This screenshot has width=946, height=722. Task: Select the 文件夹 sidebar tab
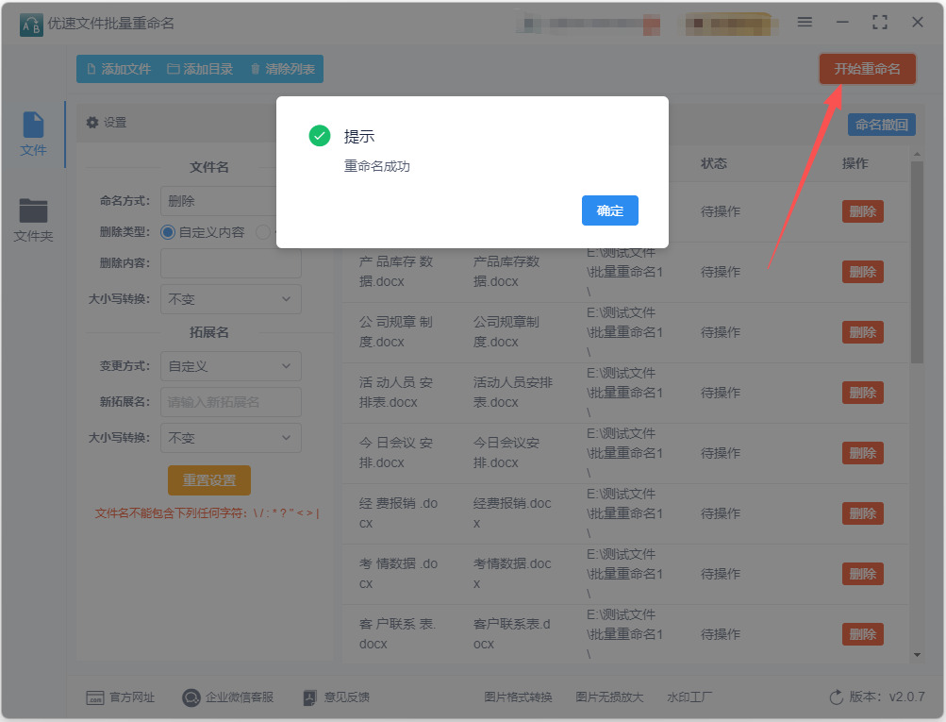coord(33,220)
